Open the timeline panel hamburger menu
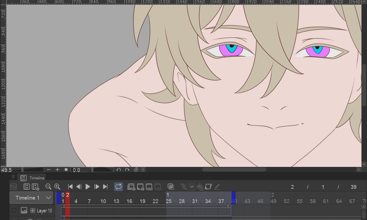 coord(13,177)
